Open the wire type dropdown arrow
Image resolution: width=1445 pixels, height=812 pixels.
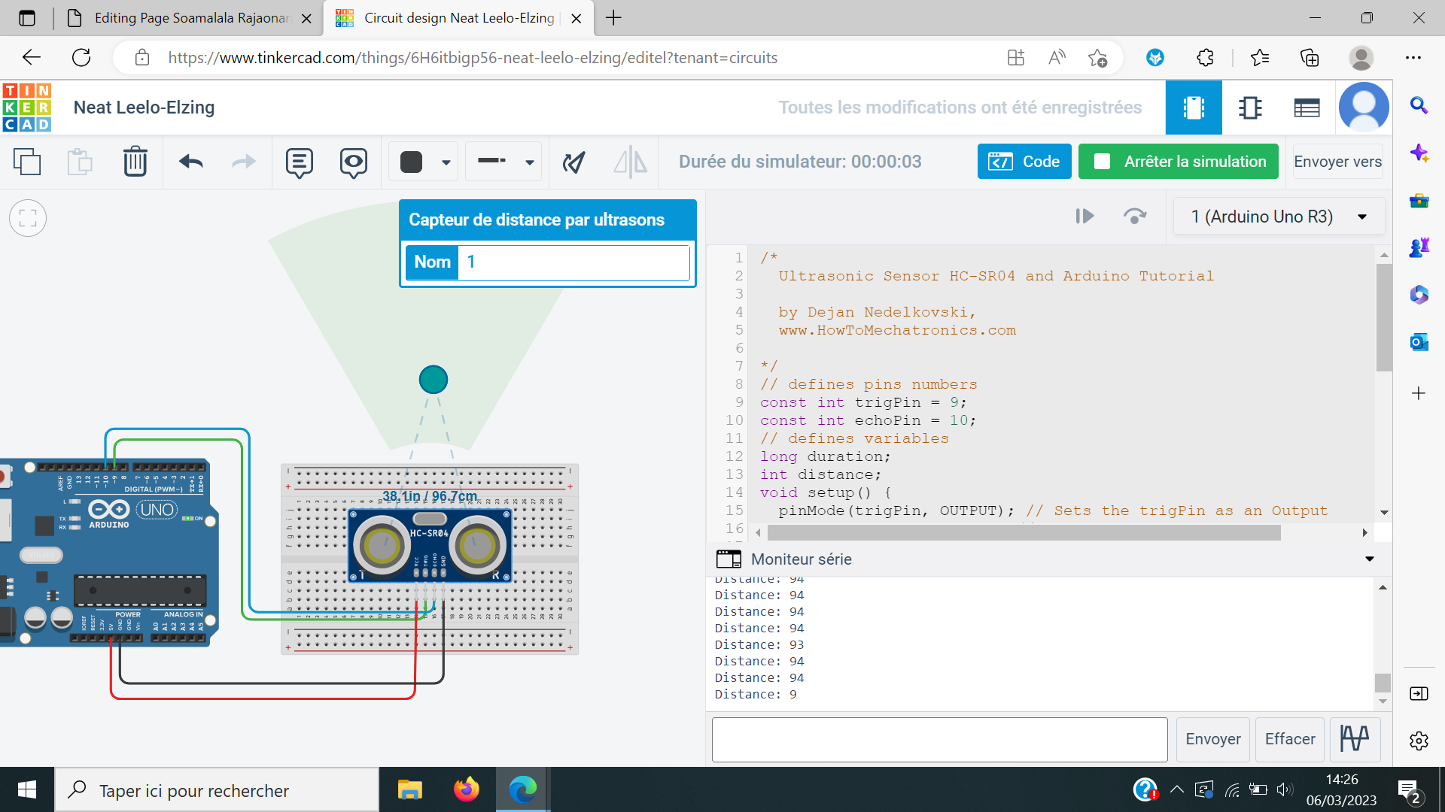(x=530, y=162)
